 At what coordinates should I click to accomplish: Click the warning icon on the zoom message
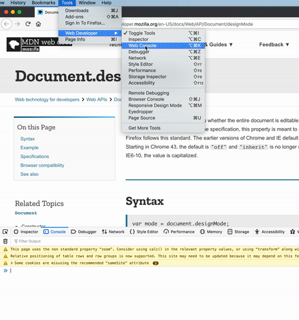click(5, 249)
